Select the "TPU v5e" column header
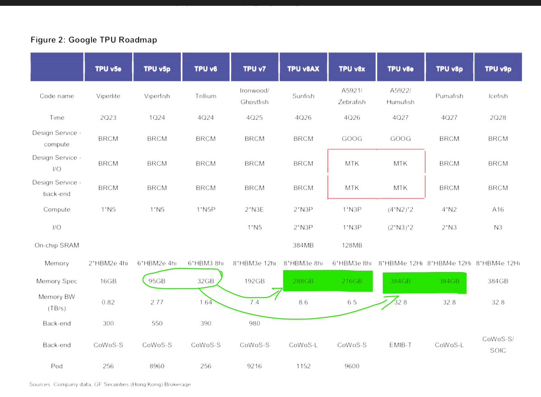The image size is (541, 397). tap(108, 67)
